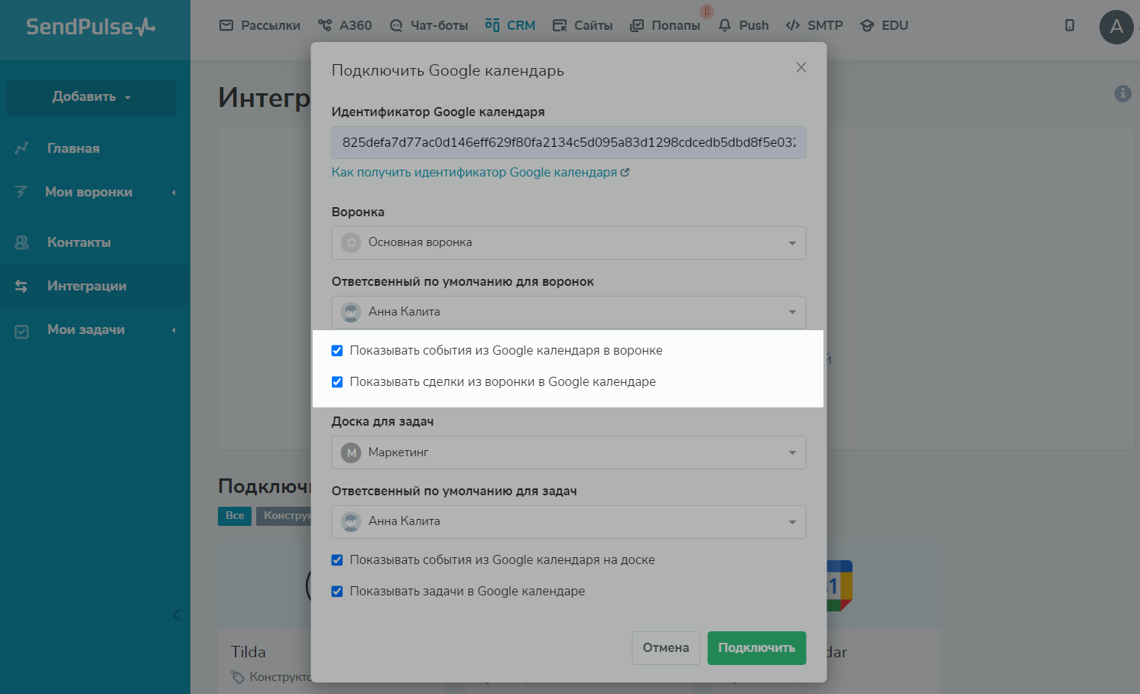Toggle Показывать сделки из воронки в Google календаре
1140x694 pixels.
pyautogui.click(x=337, y=382)
